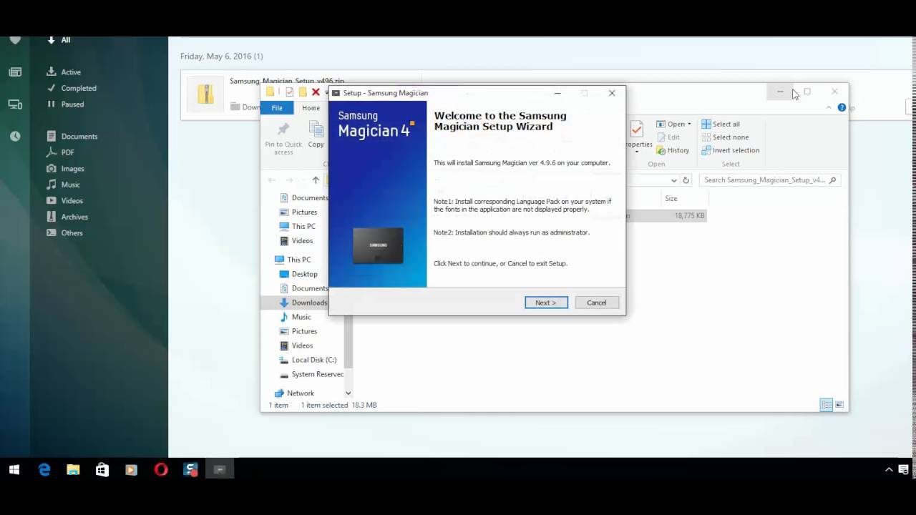Close the Samsung Magician Setup dialog

[x=612, y=93]
